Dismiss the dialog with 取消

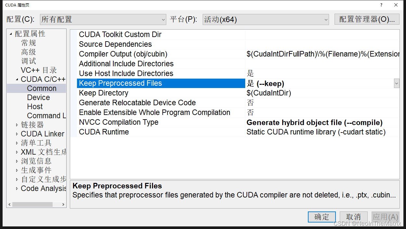click(x=353, y=217)
